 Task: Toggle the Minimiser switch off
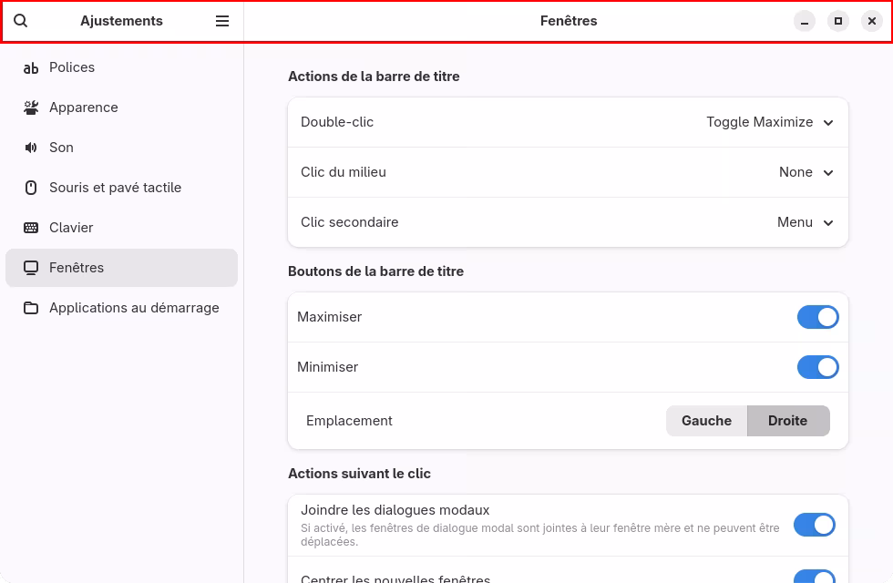tap(818, 367)
